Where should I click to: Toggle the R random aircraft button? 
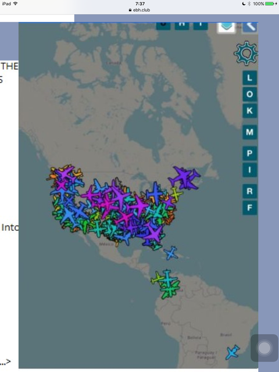249,191
